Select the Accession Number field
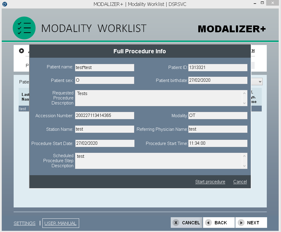This screenshot has height=232, width=281. [104, 115]
